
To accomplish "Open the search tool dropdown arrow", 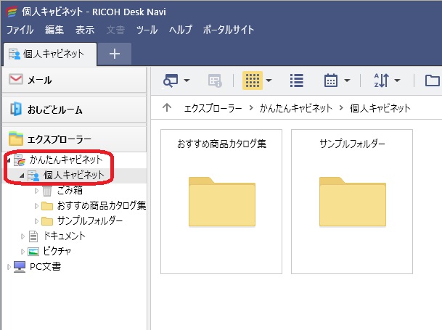I will tap(187, 81).
